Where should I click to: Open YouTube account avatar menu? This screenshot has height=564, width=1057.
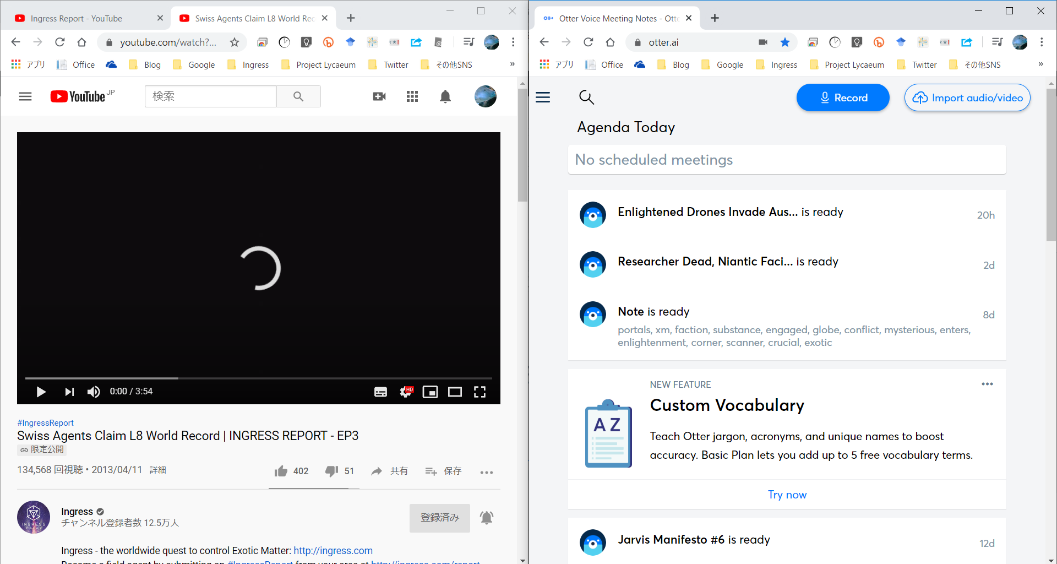(486, 96)
